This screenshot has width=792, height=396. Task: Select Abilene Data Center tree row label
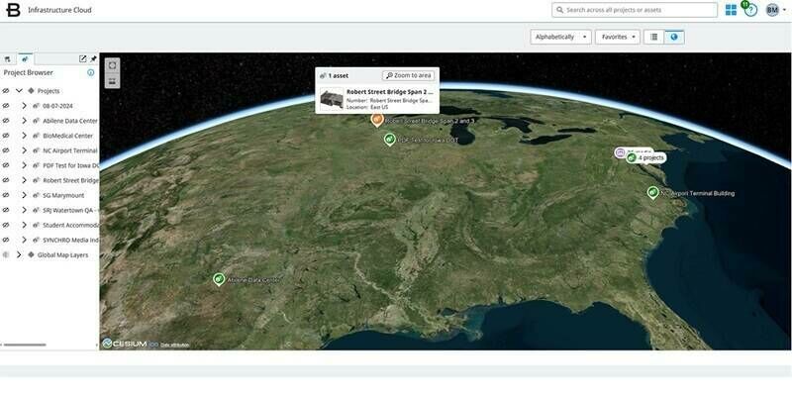[70, 121]
